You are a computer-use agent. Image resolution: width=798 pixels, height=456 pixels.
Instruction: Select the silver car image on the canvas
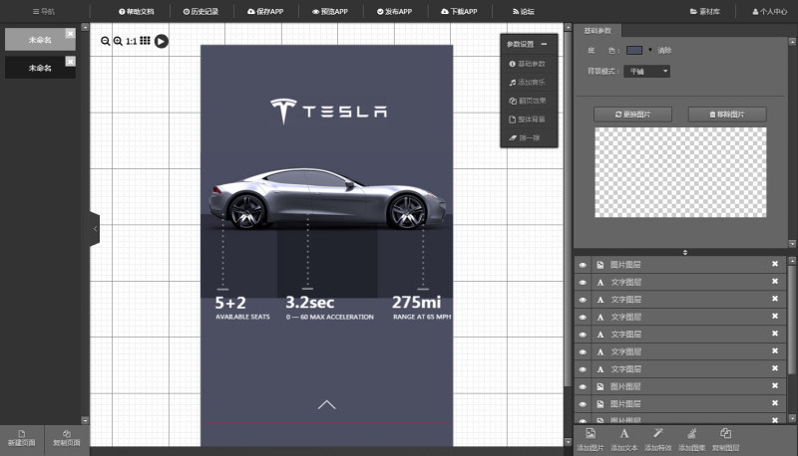(x=327, y=199)
